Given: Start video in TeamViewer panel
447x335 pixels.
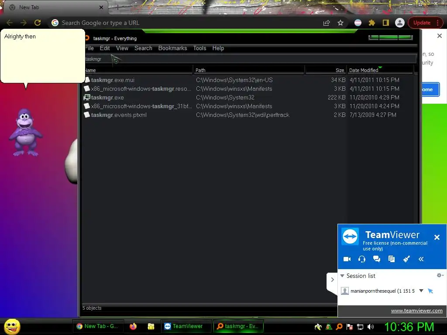Looking at the screenshot, I should (x=347, y=259).
